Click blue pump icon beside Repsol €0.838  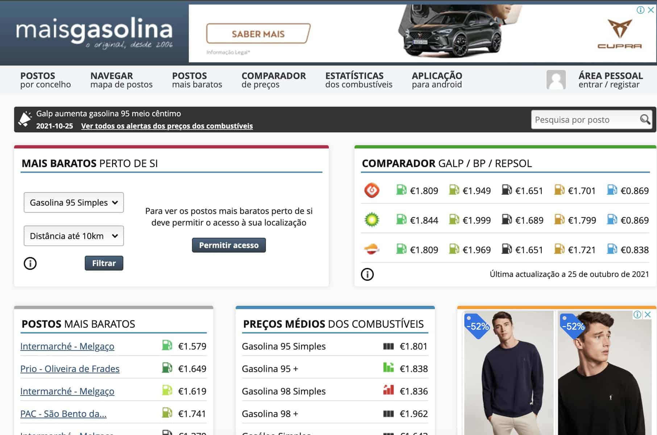coord(612,249)
